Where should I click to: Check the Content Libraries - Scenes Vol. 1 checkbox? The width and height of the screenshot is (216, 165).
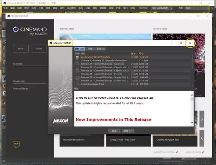(77, 77)
